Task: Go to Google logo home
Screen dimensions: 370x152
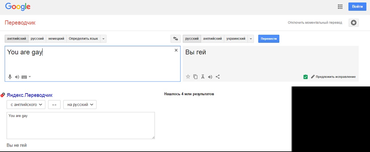Action: 18,6
